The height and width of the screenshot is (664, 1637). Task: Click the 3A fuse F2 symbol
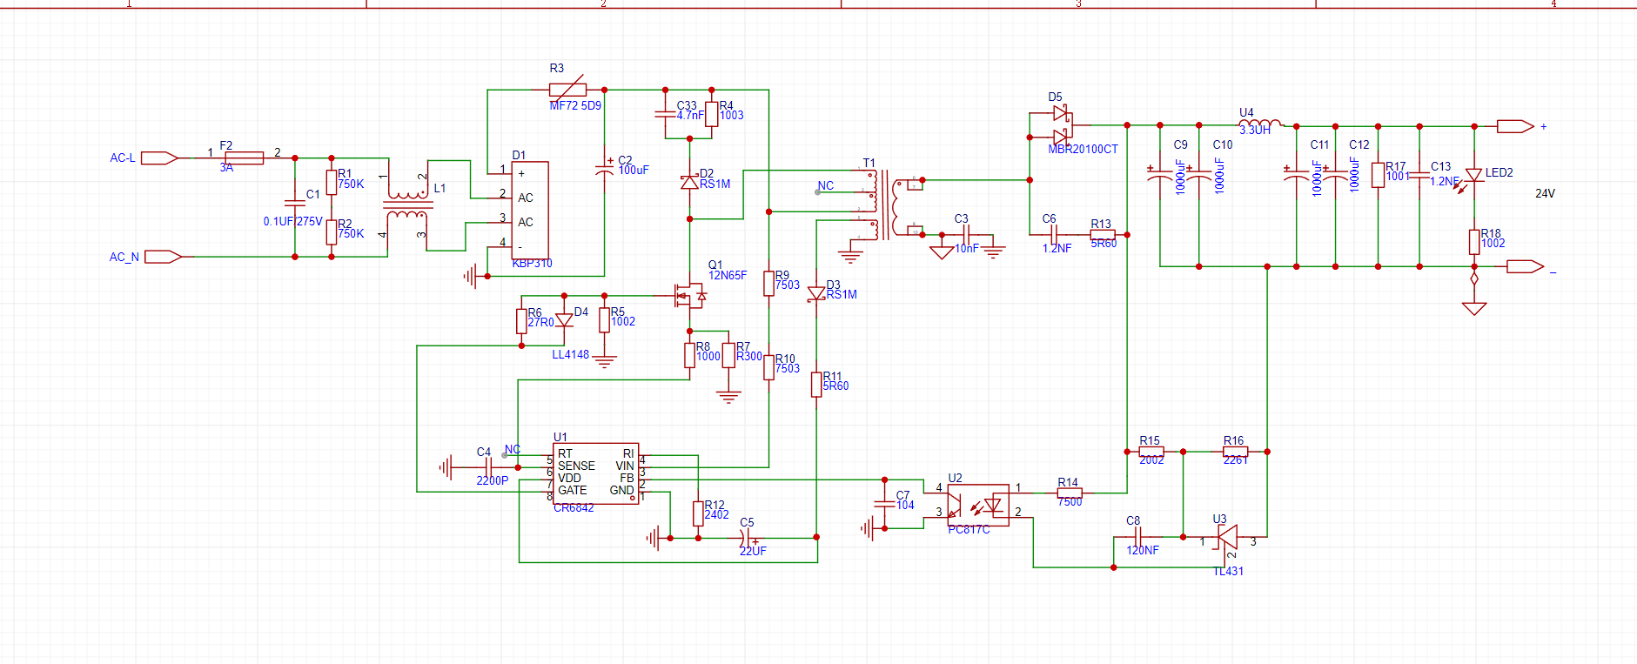click(x=244, y=158)
